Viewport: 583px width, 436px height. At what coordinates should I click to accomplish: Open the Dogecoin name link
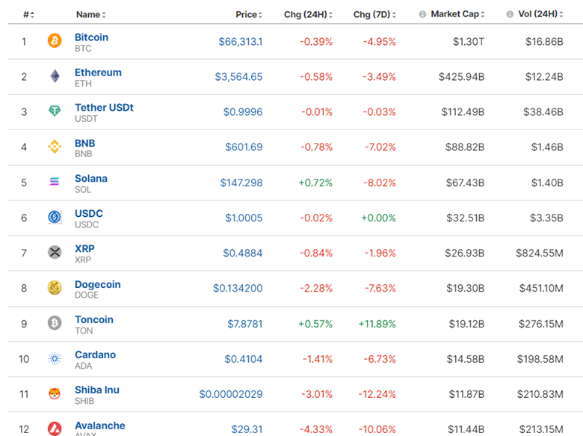[x=98, y=285]
